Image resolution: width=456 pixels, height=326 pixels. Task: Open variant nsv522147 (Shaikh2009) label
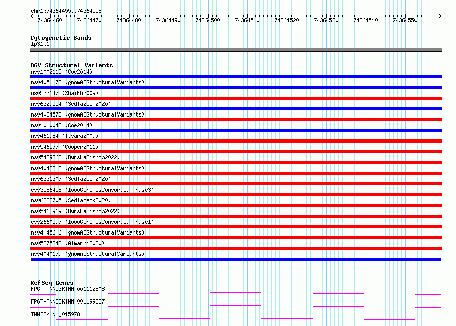65,93
